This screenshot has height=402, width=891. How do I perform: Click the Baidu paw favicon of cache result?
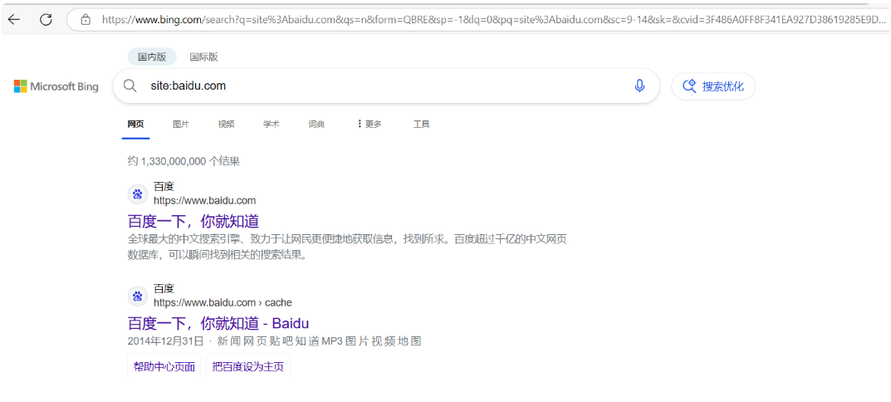[x=137, y=297]
